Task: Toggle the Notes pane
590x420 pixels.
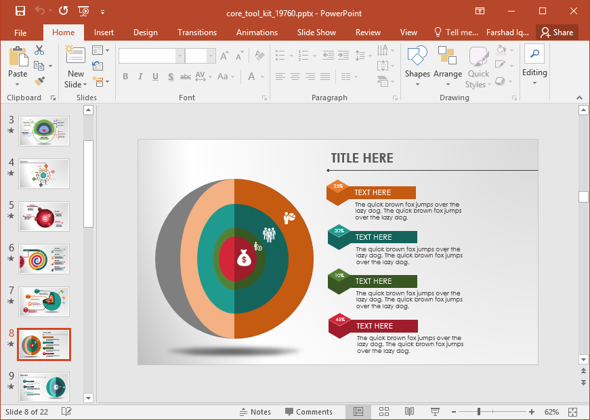Action: pyautogui.click(x=255, y=411)
